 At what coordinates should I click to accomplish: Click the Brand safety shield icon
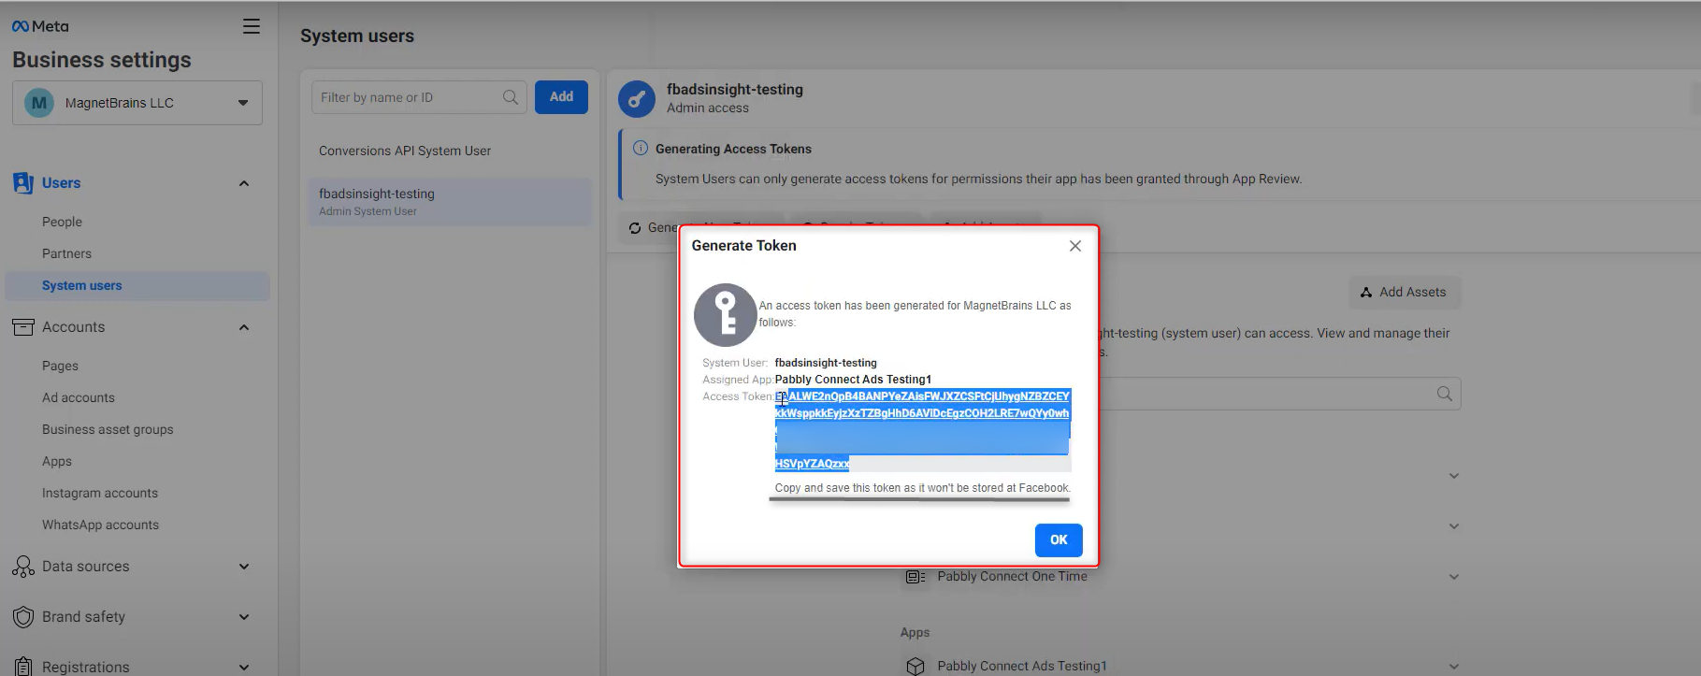coord(23,617)
